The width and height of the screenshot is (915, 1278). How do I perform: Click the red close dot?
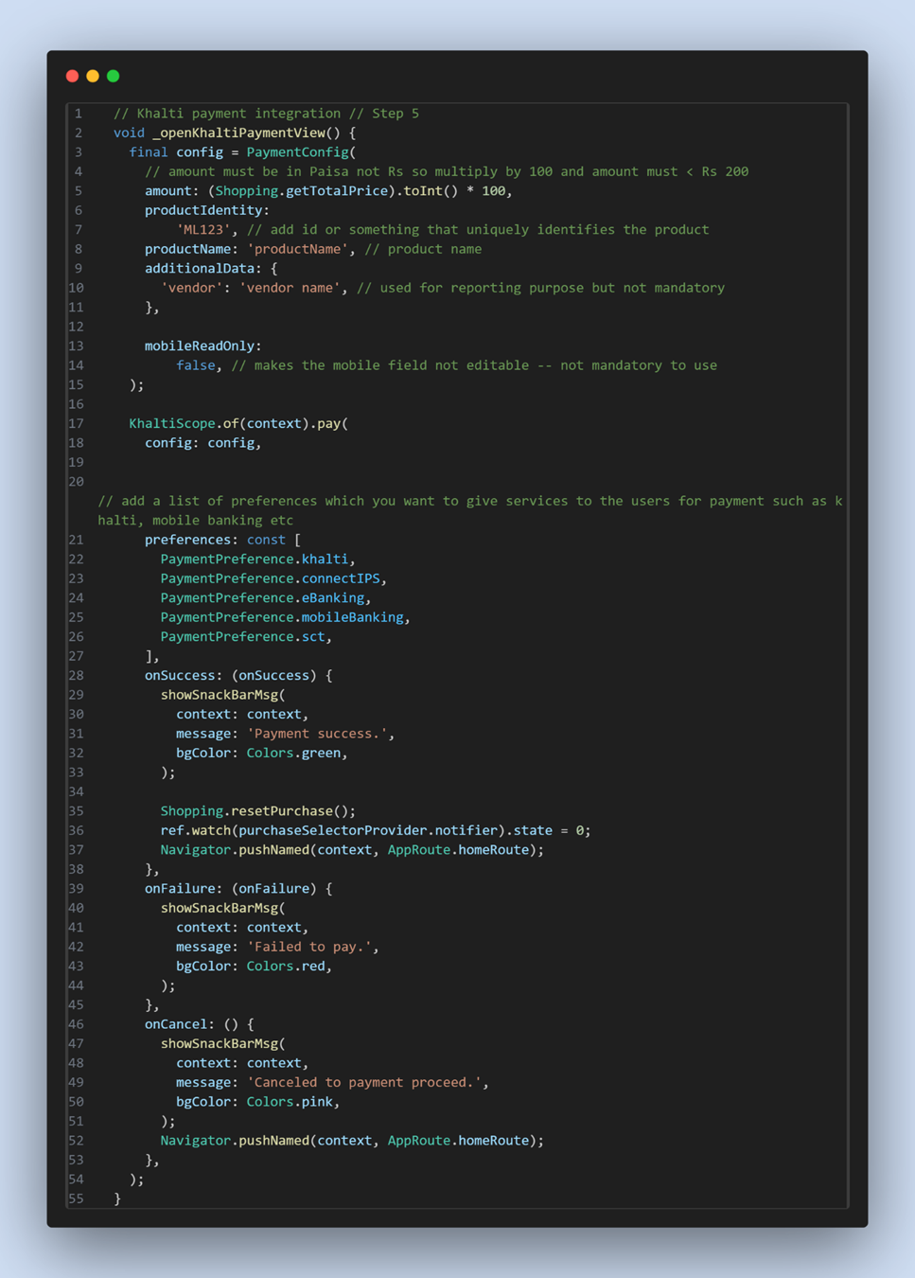pos(73,76)
